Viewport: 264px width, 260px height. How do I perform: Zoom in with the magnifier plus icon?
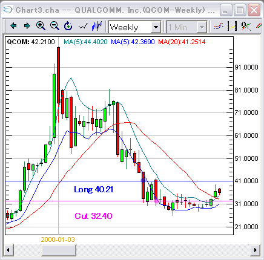(41, 26)
